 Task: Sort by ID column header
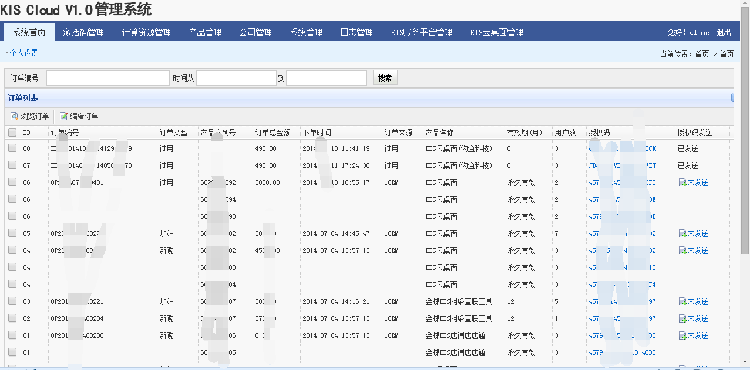[26, 133]
